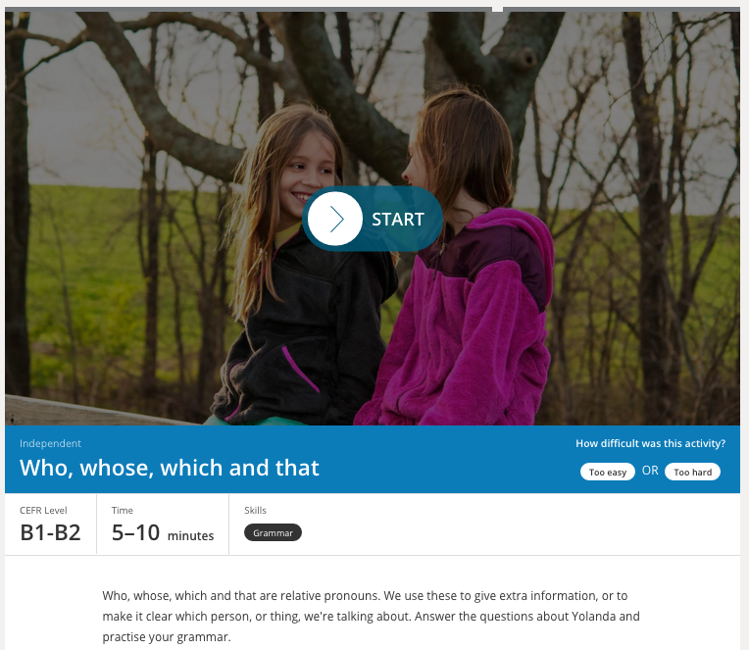Click the Time heading label
Viewport: 749px width, 650px height.
pos(123,510)
